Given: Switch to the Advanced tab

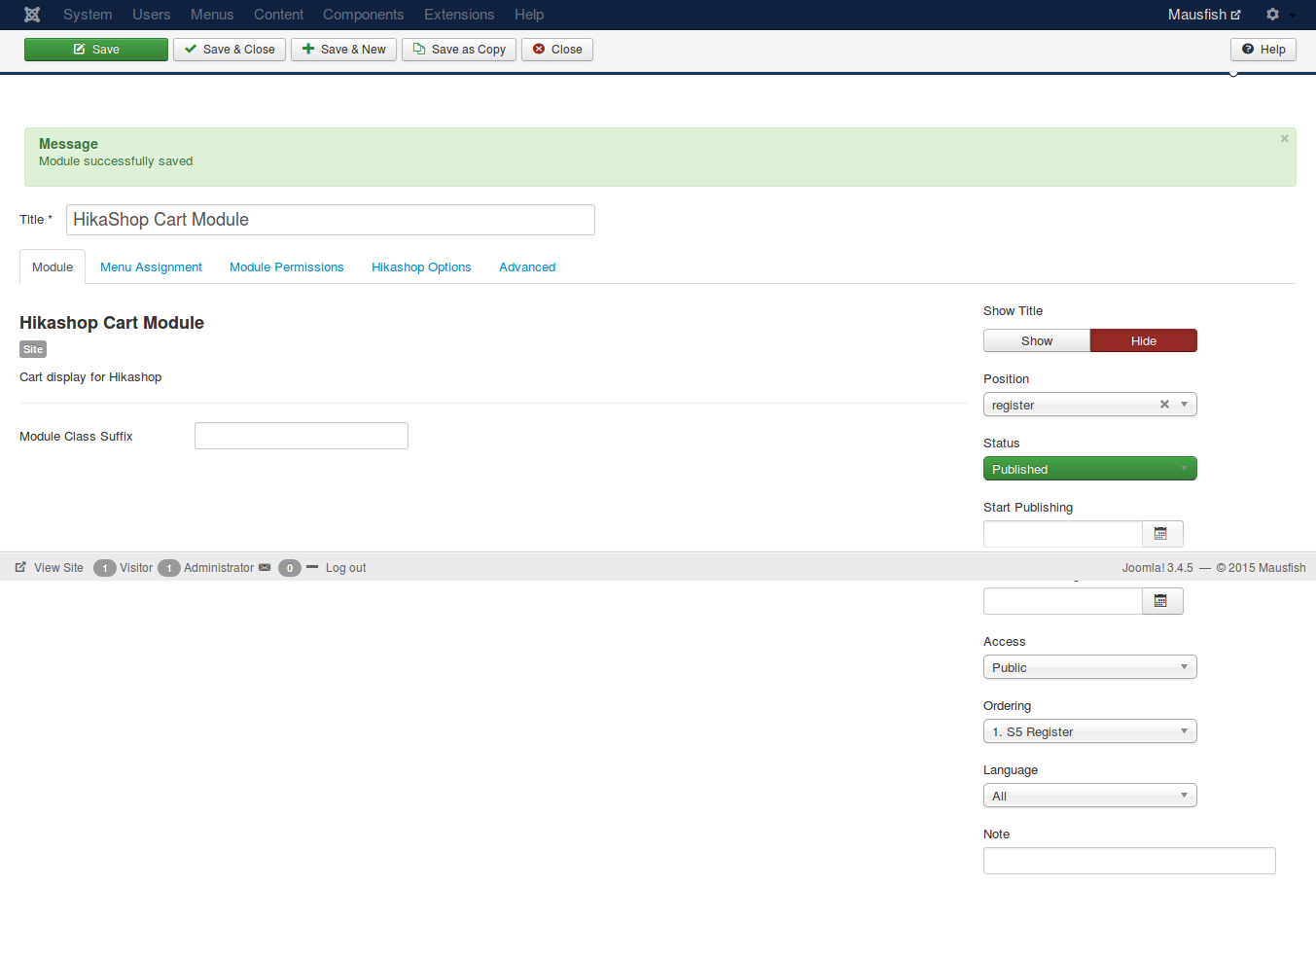Looking at the screenshot, I should coord(527,267).
